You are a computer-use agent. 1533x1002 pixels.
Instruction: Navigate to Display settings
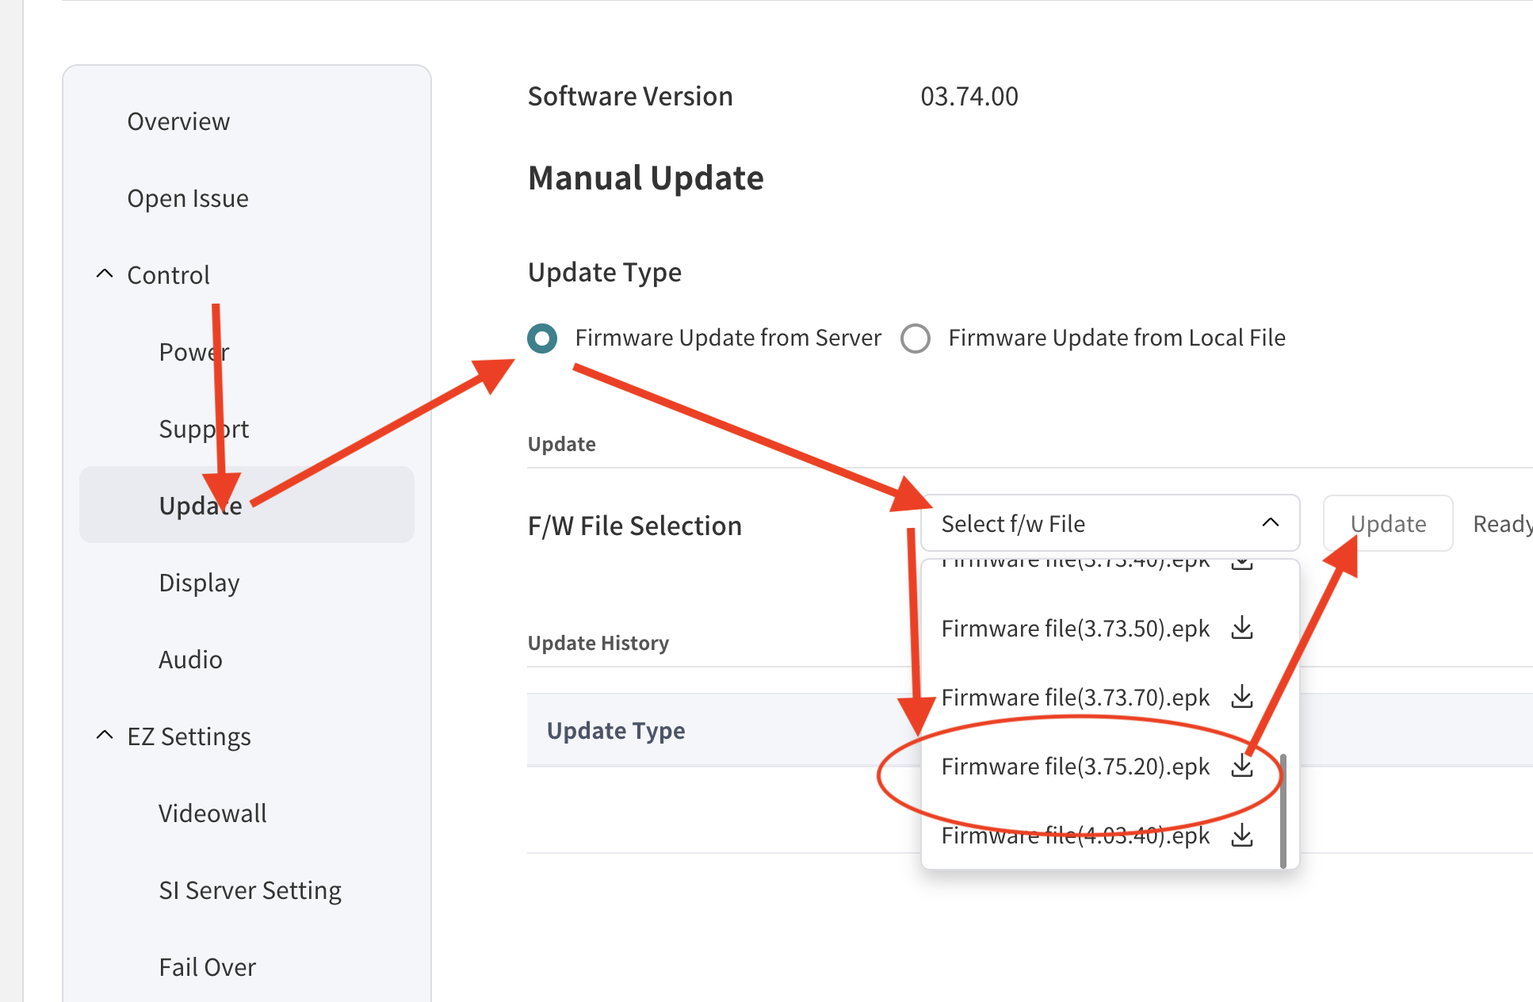(x=199, y=583)
